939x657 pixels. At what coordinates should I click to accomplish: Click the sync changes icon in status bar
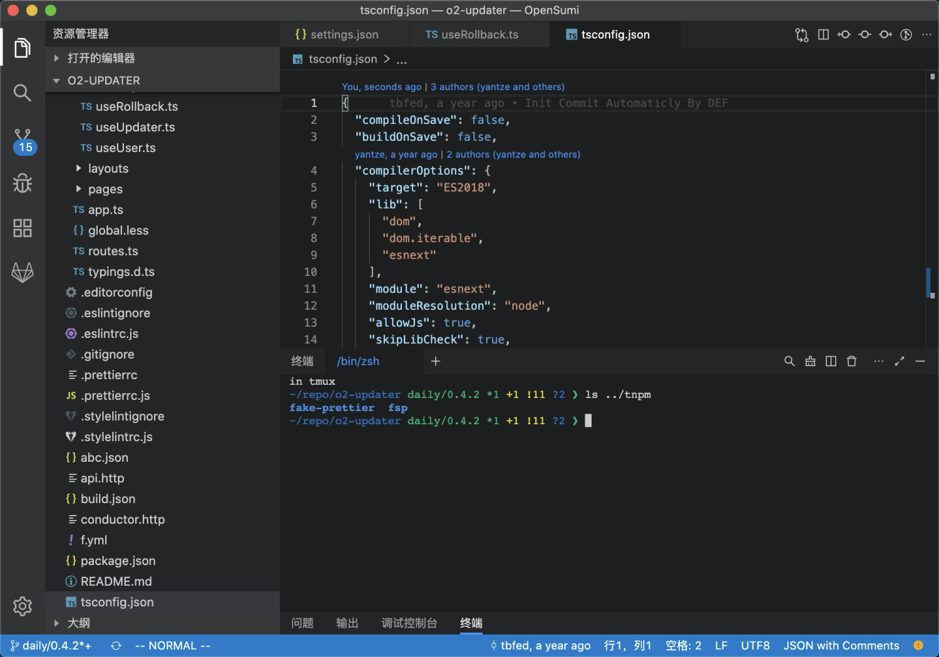pyautogui.click(x=116, y=646)
